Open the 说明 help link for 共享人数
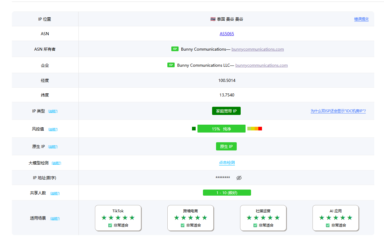This screenshot has height=239, width=384. click(x=55, y=193)
